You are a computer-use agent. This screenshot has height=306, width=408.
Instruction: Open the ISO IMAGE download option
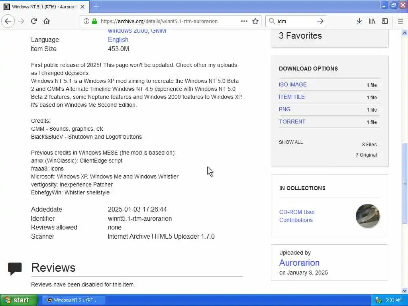(x=293, y=84)
